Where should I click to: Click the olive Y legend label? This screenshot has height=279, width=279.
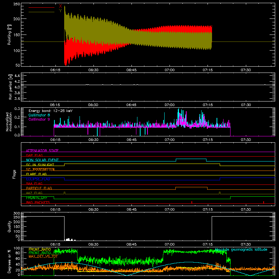(60, 11)
